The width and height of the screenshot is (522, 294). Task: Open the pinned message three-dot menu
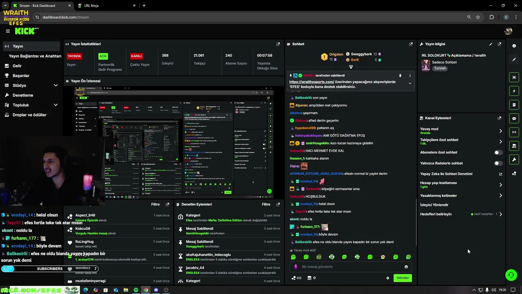coord(410,76)
